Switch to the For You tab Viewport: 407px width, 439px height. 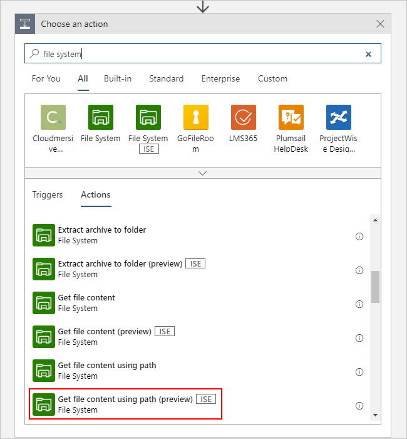(46, 78)
